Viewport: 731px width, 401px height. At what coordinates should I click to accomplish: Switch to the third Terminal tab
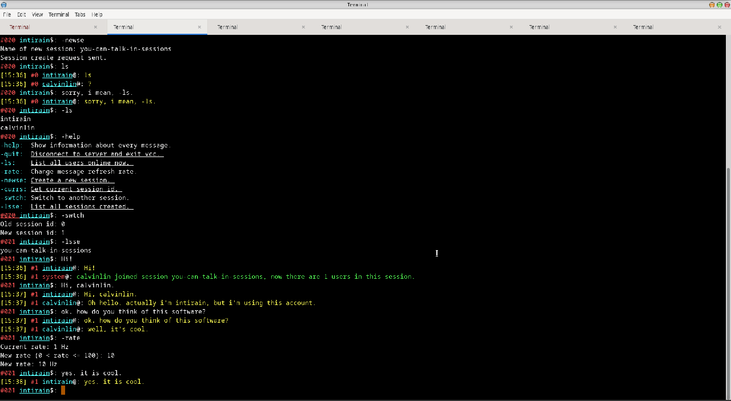[227, 27]
